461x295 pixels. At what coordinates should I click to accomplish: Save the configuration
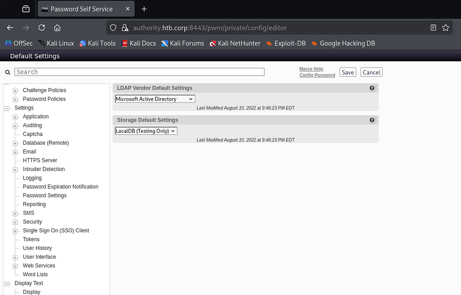(x=348, y=72)
